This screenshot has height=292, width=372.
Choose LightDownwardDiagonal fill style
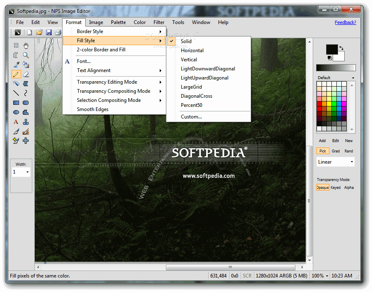click(x=209, y=69)
